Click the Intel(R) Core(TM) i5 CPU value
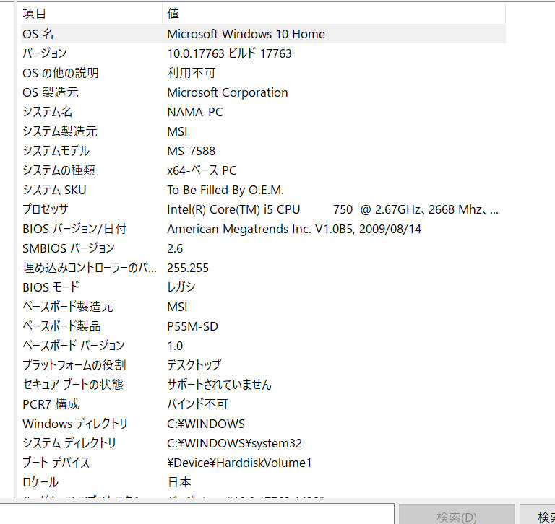The width and height of the screenshot is (555, 524). click(x=332, y=209)
